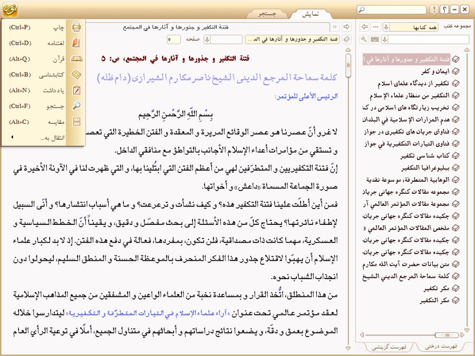The image size is (475, 356).
Task: Select the تخريب زيارتگاه های اسلامی row
Action: click(406, 108)
